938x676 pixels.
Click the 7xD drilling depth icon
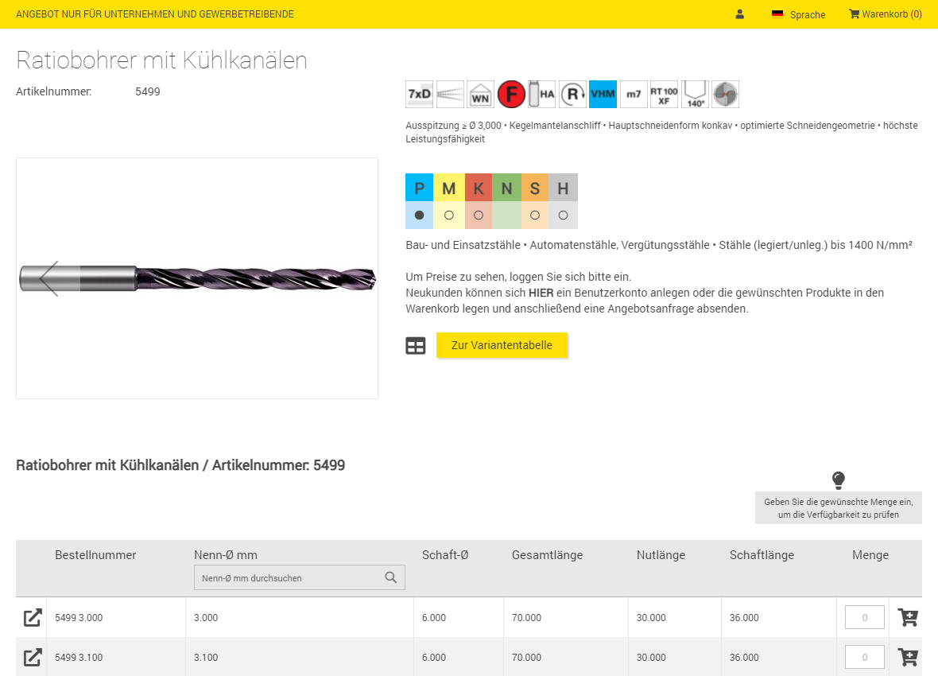click(419, 94)
